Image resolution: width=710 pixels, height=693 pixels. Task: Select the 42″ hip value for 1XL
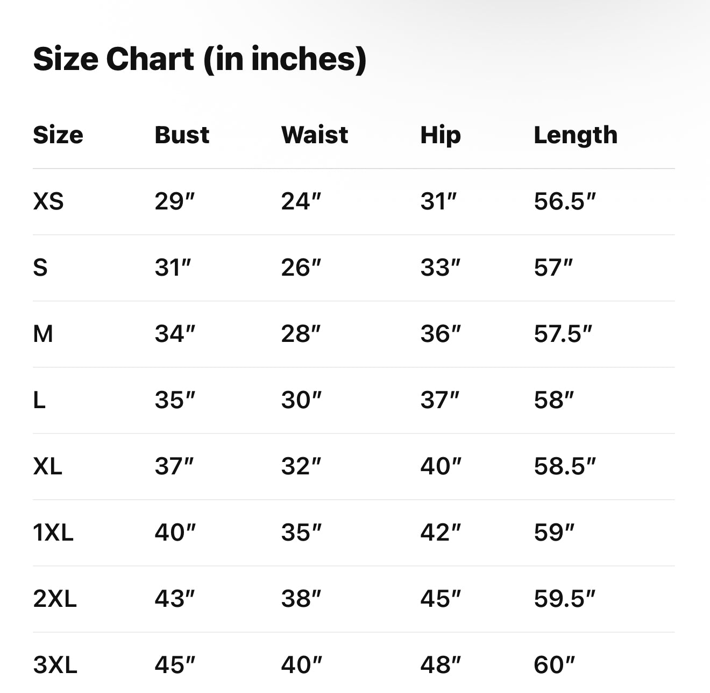point(441,533)
